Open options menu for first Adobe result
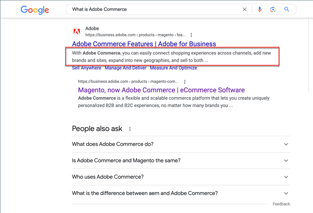This screenshot has height=213, width=313. pyautogui.click(x=191, y=35)
